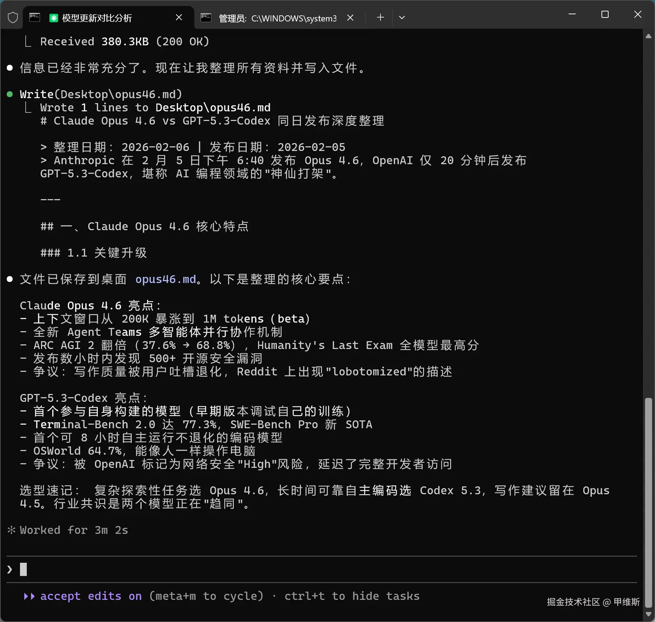Click the '## 一、Claude Opus 4.6 核心特点' heading
This screenshot has height=622, width=655.
[x=145, y=226]
